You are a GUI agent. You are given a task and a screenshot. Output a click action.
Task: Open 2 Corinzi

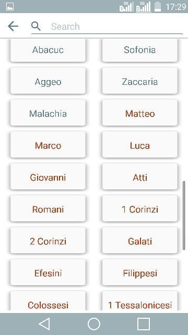click(48, 240)
